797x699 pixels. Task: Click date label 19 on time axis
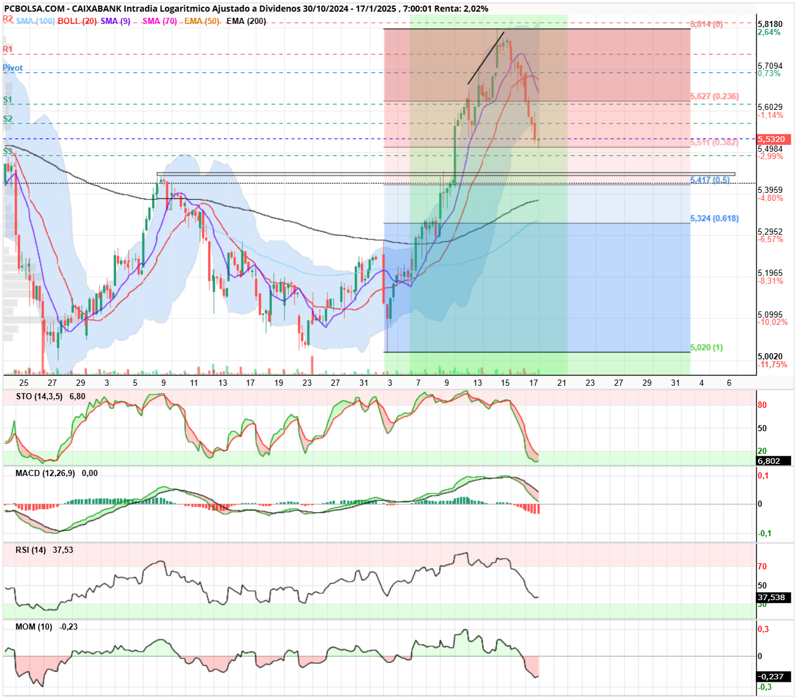point(279,383)
